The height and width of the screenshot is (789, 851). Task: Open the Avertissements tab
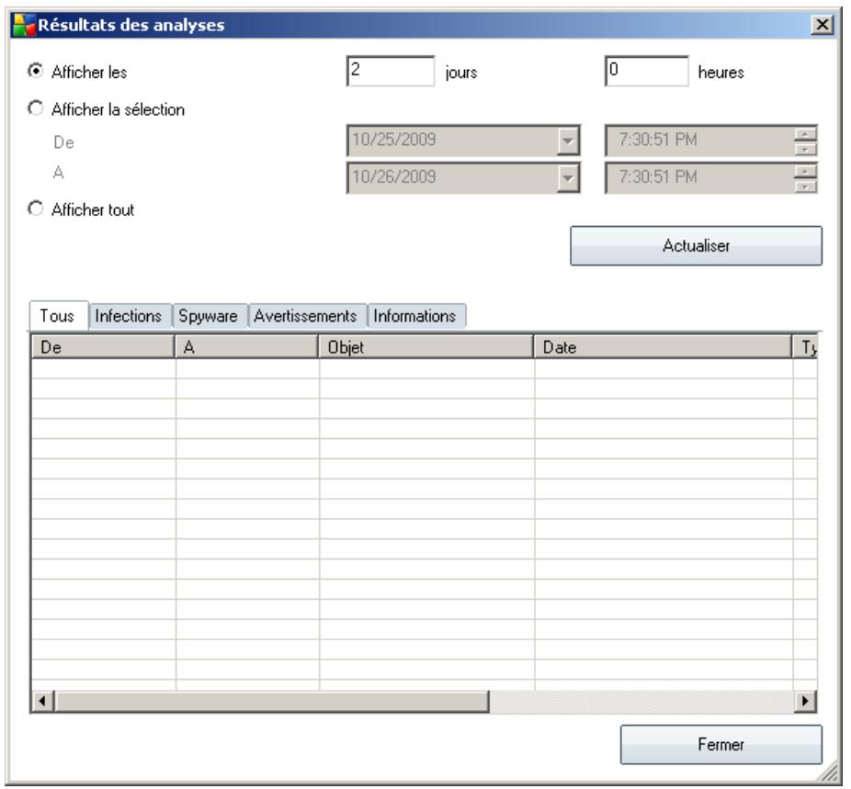[x=307, y=316]
